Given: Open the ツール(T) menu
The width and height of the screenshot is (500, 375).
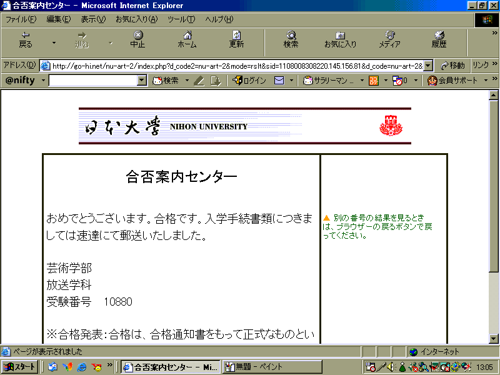Looking at the screenshot, I should tap(181, 19).
